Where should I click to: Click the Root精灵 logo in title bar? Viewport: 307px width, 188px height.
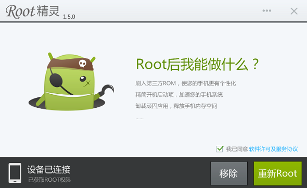[32, 11]
